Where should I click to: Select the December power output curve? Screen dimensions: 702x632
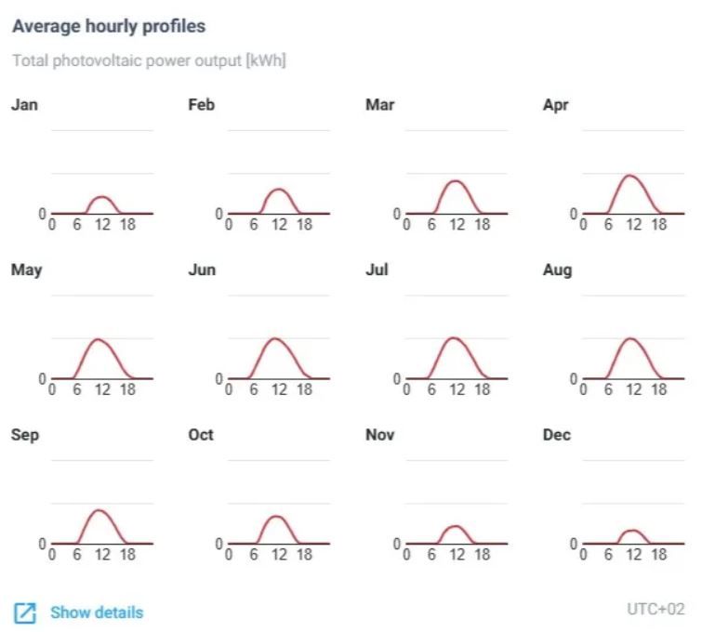click(x=632, y=531)
